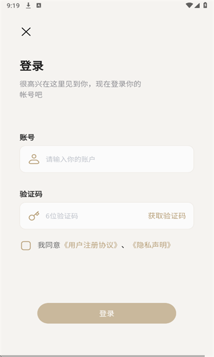
Task: Focus the 请输入你的账户 account input field
Action: (106, 159)
